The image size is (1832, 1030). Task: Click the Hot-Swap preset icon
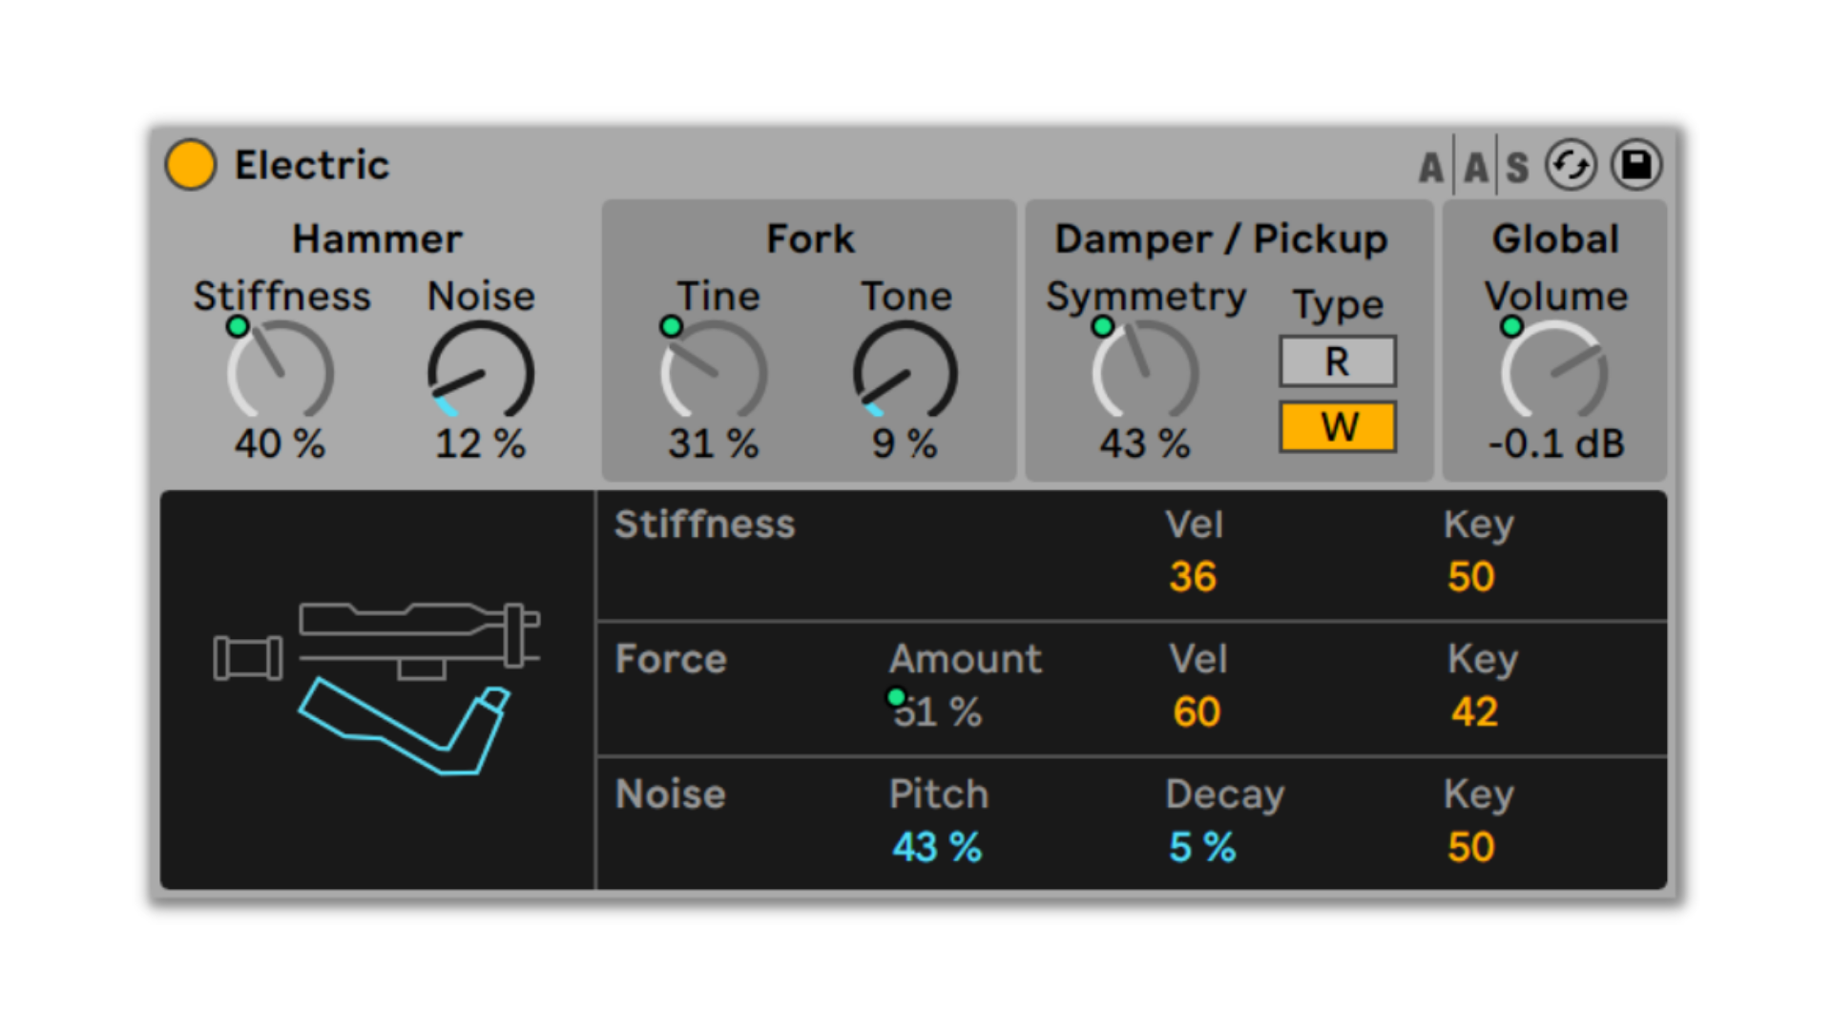pos(1571,165)
